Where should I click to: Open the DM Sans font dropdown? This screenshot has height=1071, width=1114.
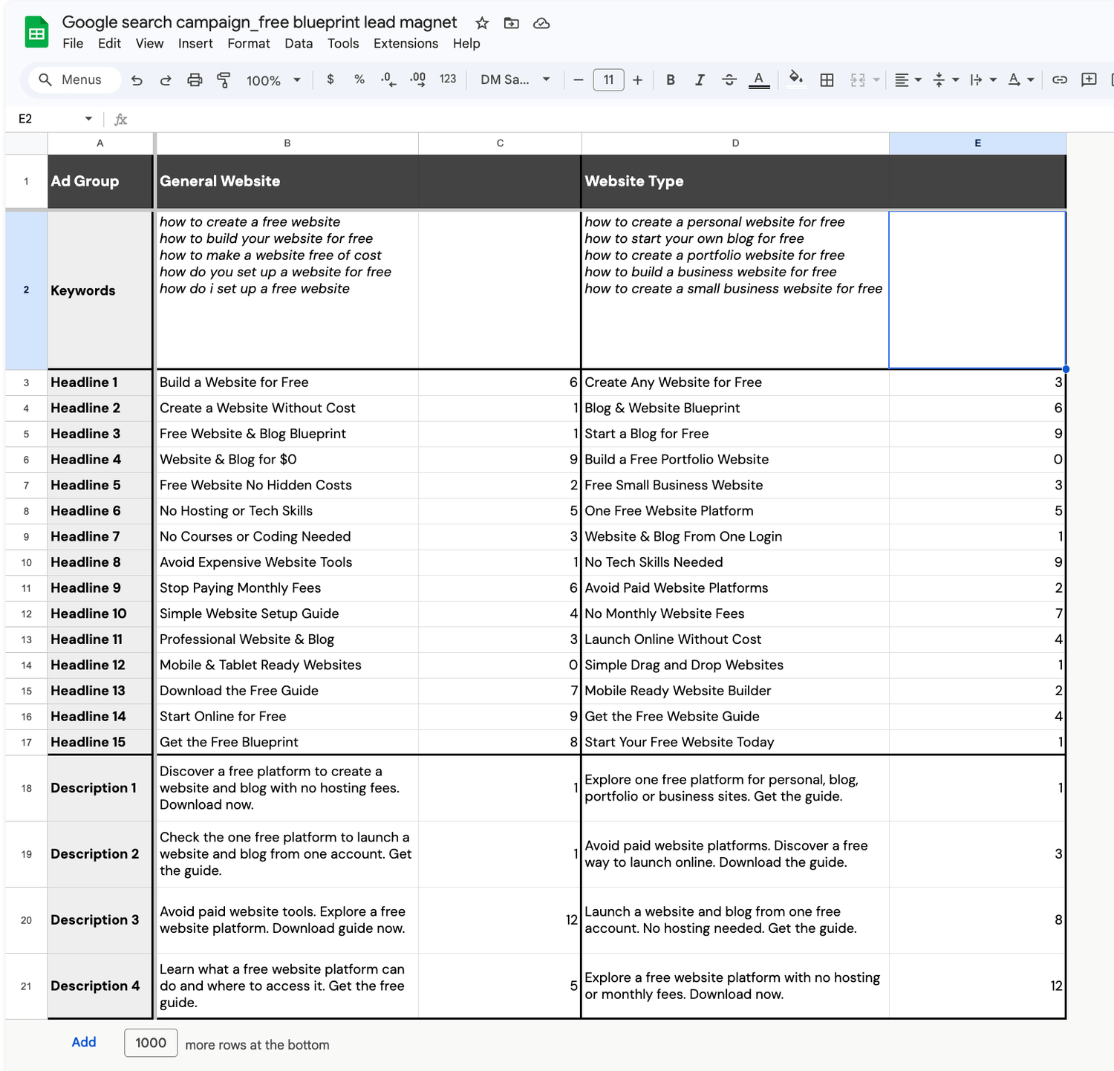tap(515, 79)
